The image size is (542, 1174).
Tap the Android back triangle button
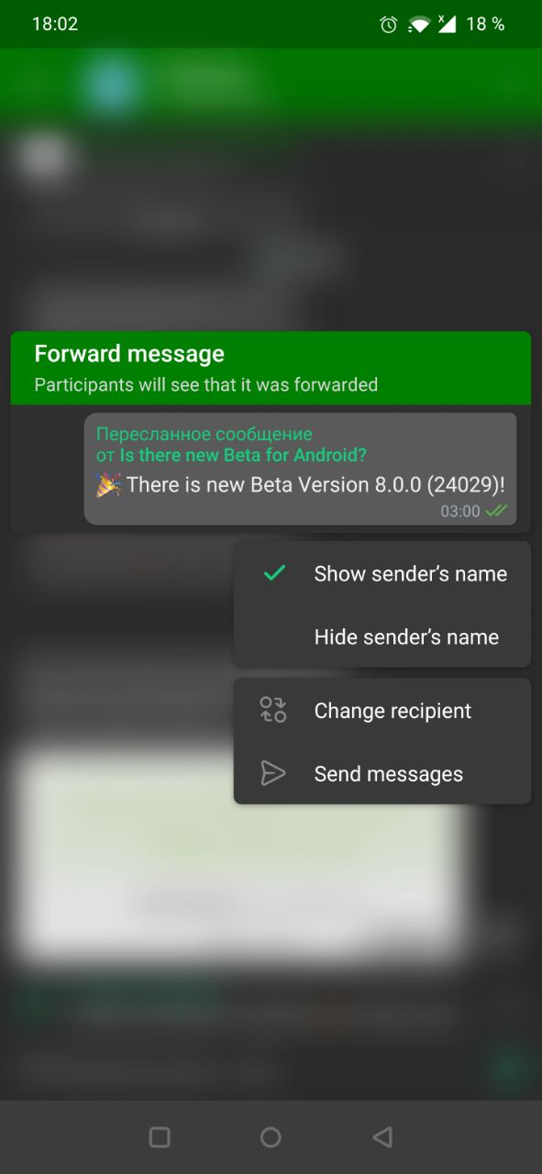point(382,1137)
